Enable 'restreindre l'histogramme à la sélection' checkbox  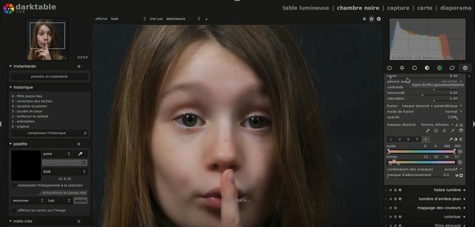14,185
